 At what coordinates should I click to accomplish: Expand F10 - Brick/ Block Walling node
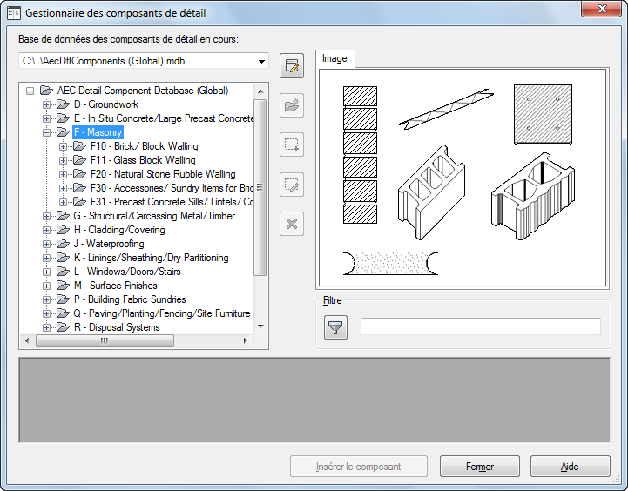63,146
